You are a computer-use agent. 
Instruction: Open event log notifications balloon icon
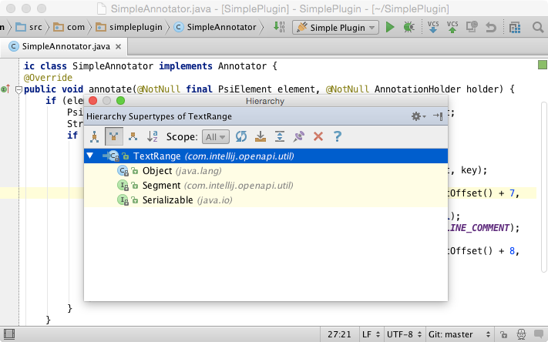click(539, 334)
